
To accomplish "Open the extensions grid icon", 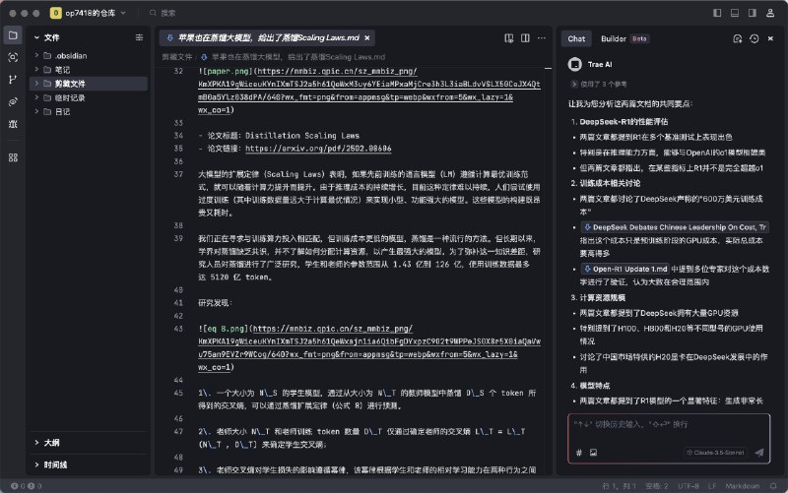I will coord(13,157).
